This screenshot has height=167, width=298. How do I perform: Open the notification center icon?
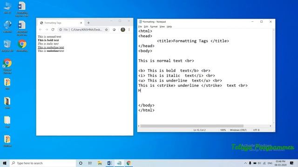pyautogui.click(x=292, y=163)
